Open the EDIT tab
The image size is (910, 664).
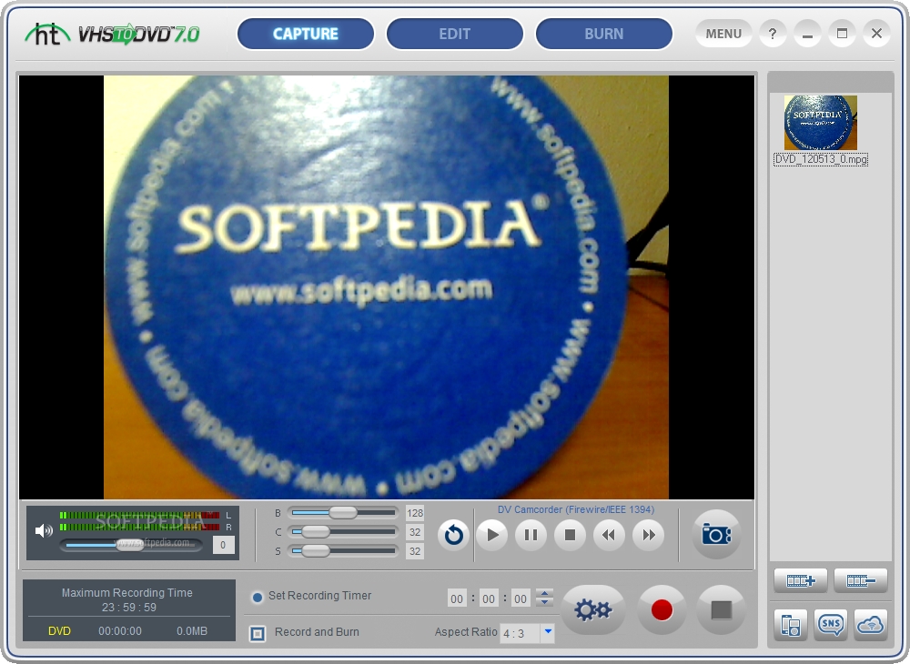click(454, 34)
